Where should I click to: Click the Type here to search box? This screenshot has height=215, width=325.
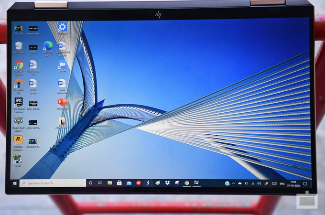coord(53,183)
